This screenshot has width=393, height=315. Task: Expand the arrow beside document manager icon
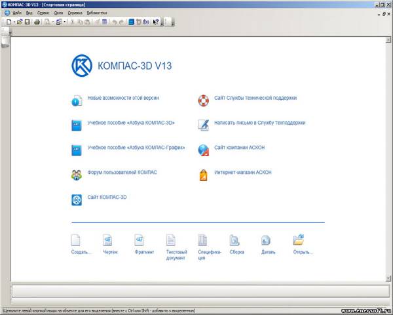65,22
